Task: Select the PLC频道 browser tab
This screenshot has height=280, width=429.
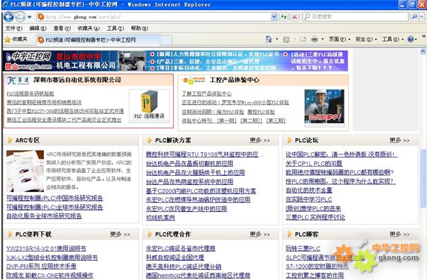Action: click(97, 40)
